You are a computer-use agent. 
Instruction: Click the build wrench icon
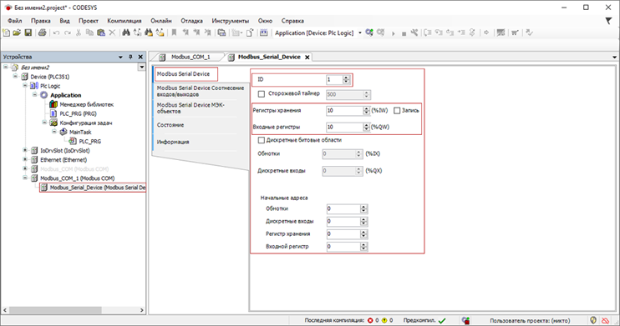(x=414, y=33)
